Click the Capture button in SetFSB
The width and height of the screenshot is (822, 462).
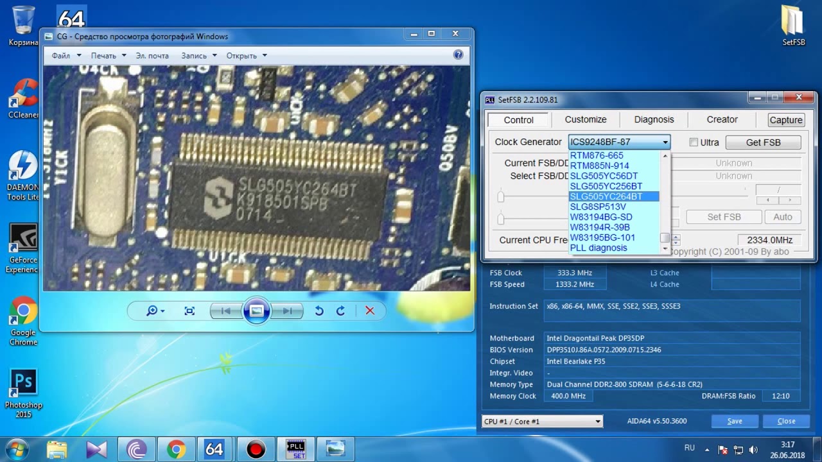point(786,120)
